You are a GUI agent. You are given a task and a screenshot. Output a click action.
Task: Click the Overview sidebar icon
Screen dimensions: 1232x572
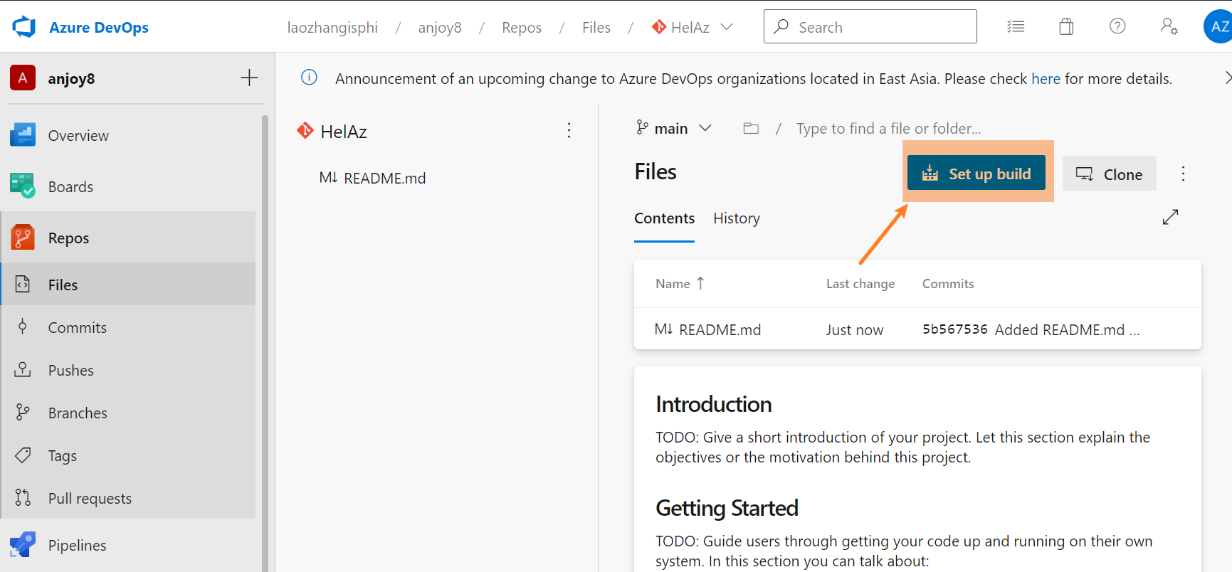(23, 134)
